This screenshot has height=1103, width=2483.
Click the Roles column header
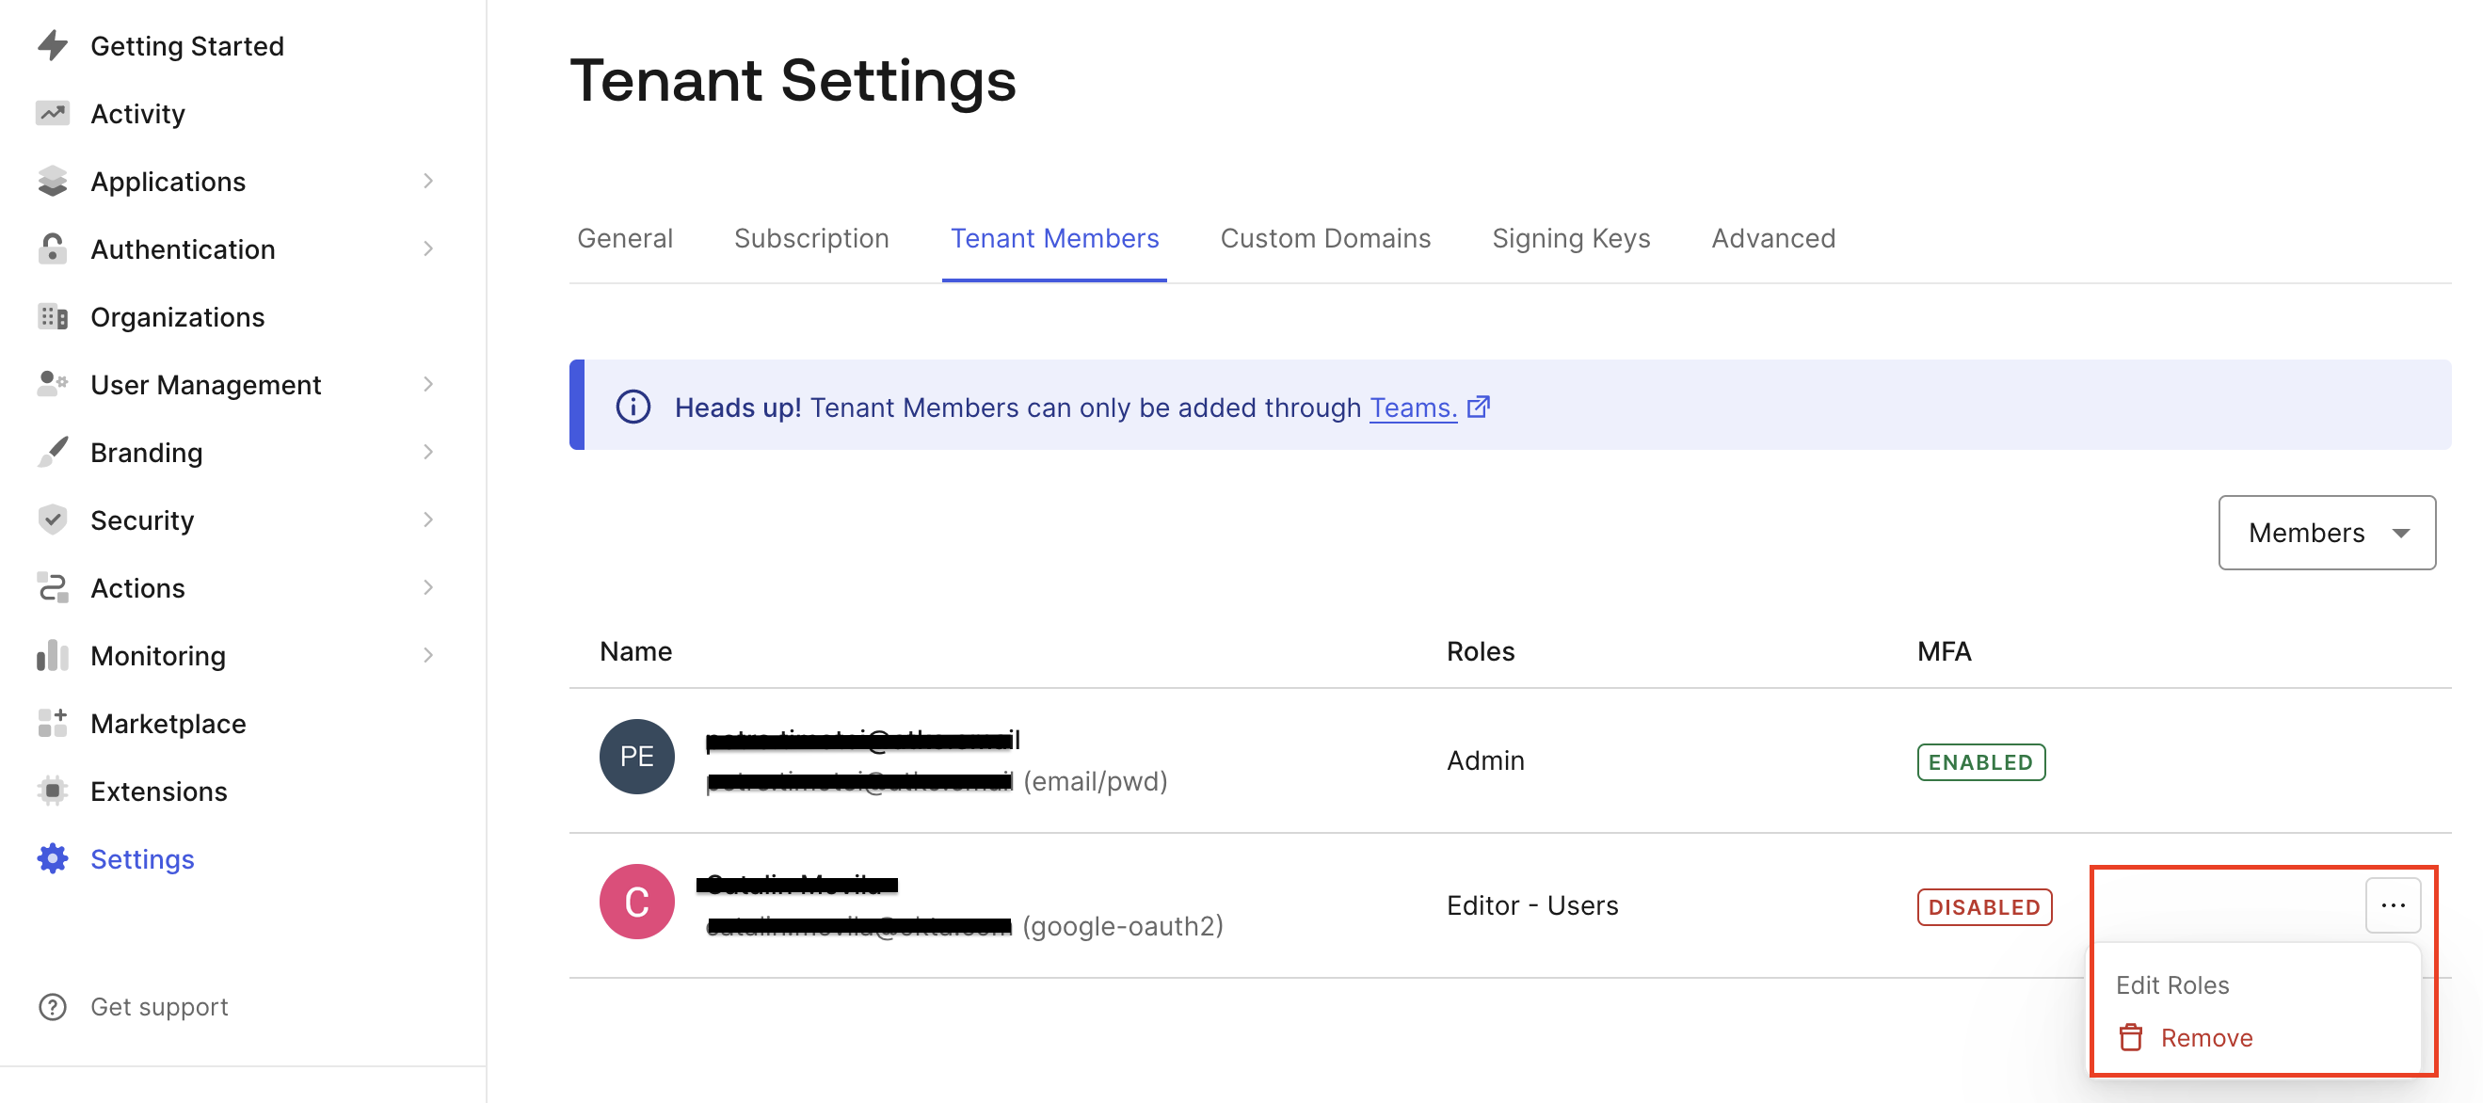coord(1481,651)
